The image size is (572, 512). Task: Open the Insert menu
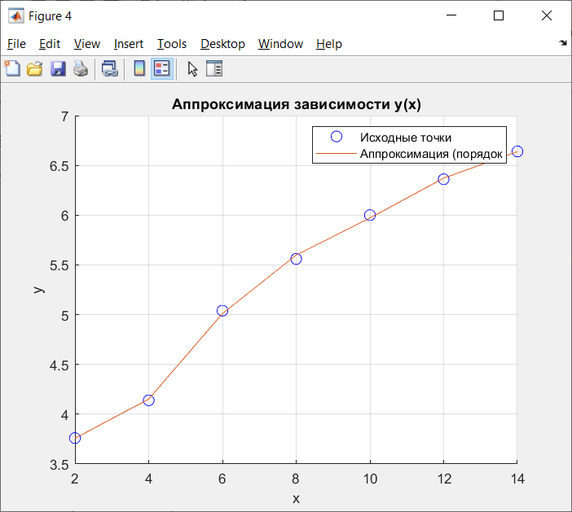[129, 44]
